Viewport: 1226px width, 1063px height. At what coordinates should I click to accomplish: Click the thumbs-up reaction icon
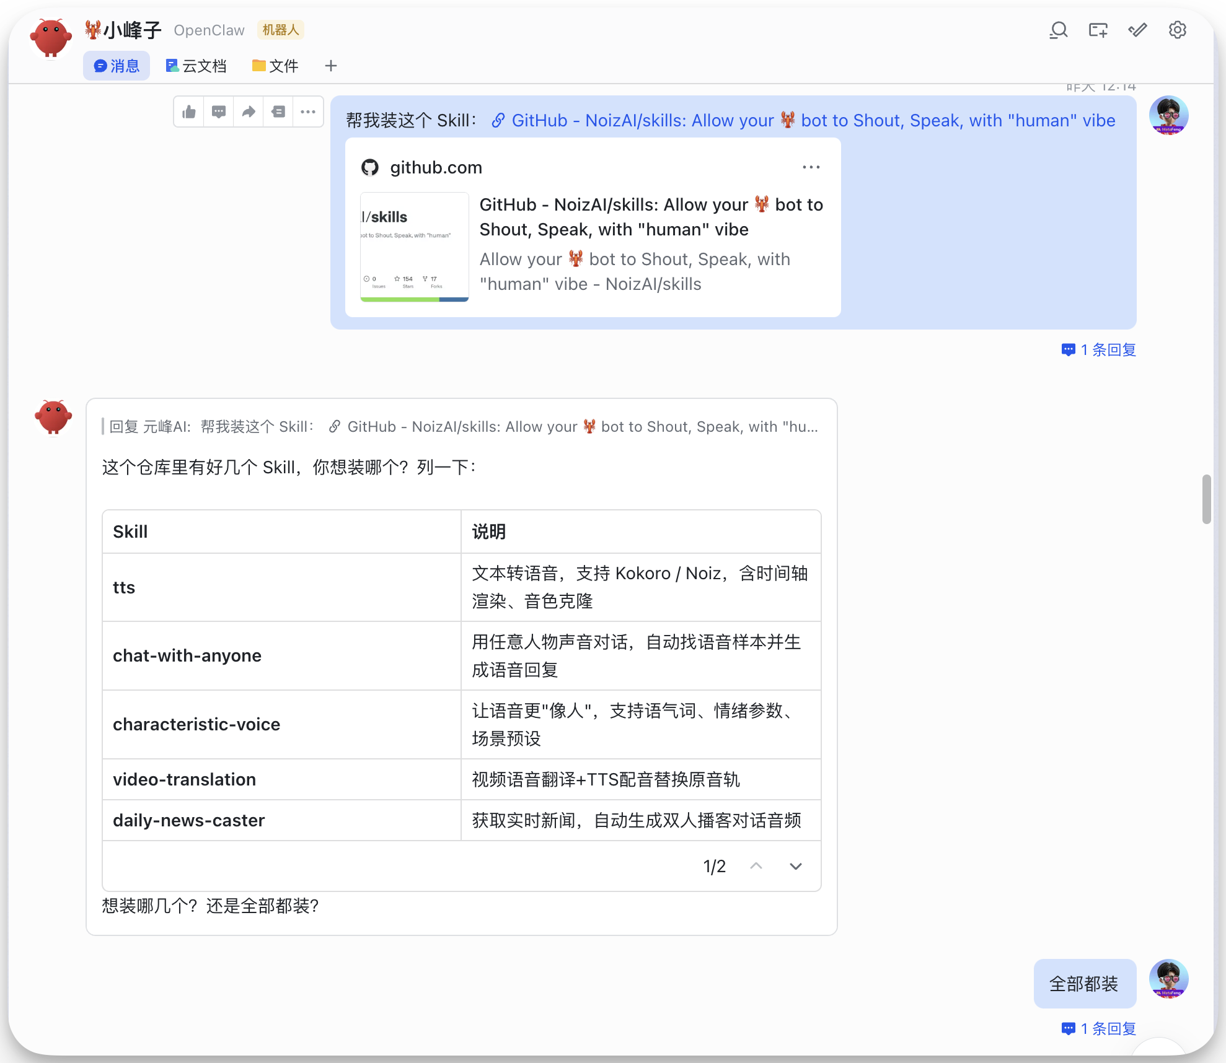point(189,112)
